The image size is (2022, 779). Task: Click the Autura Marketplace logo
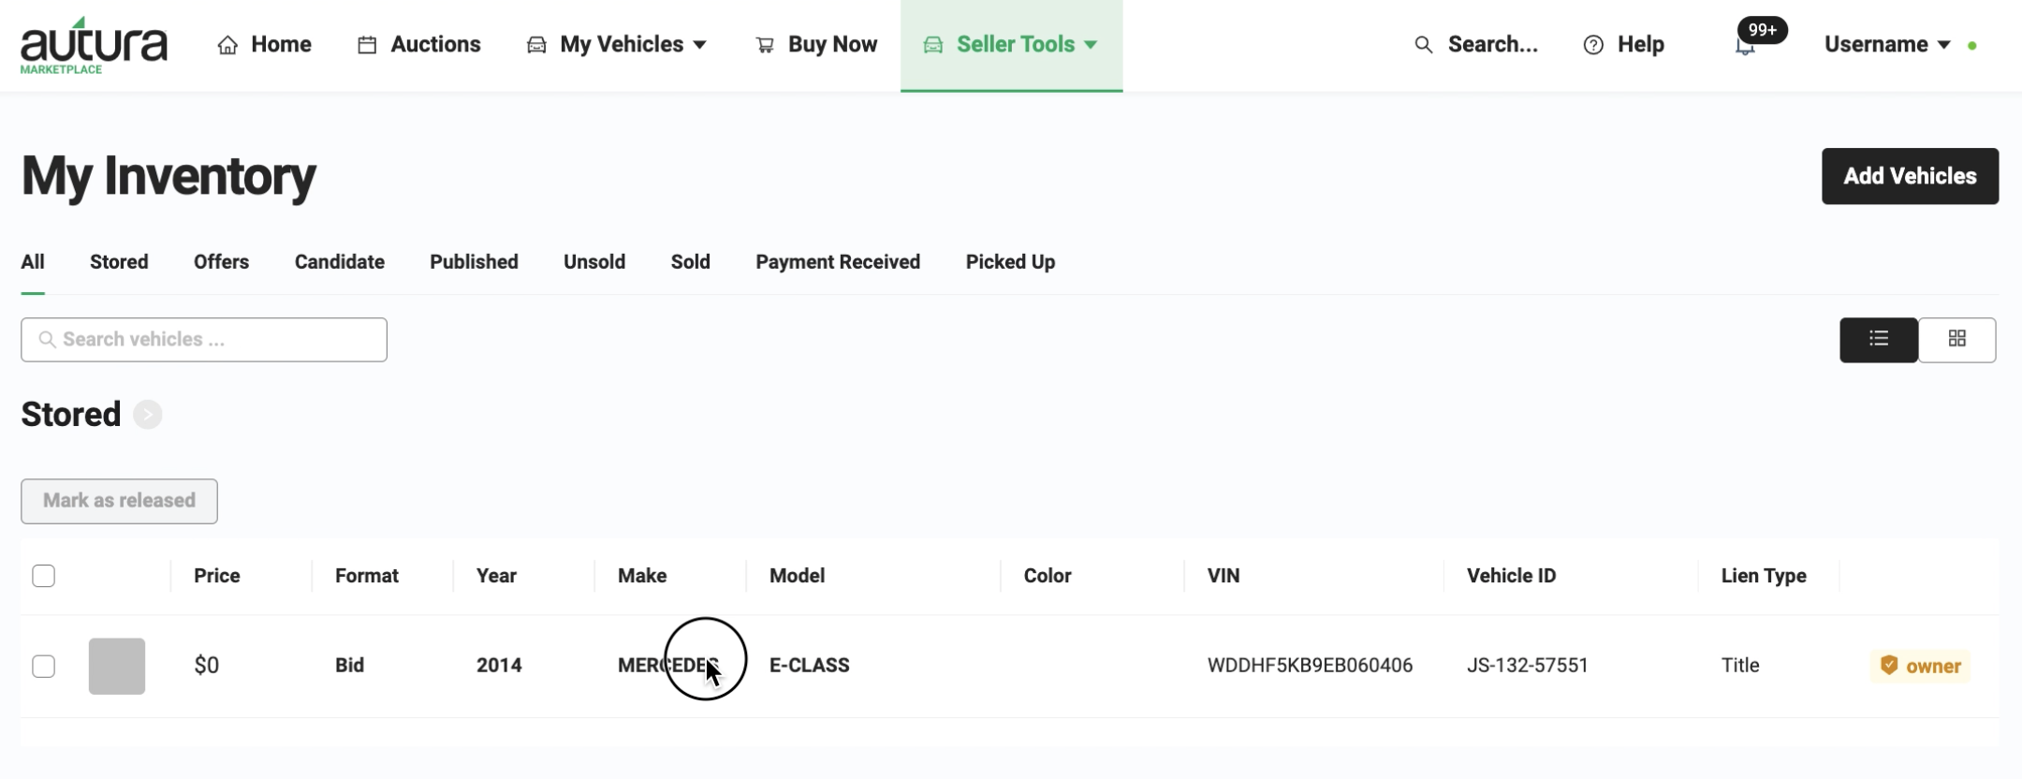(x=94, y=45)
